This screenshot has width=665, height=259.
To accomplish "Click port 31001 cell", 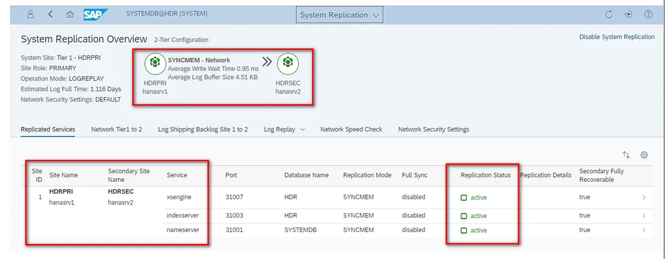I will point(234,230).
